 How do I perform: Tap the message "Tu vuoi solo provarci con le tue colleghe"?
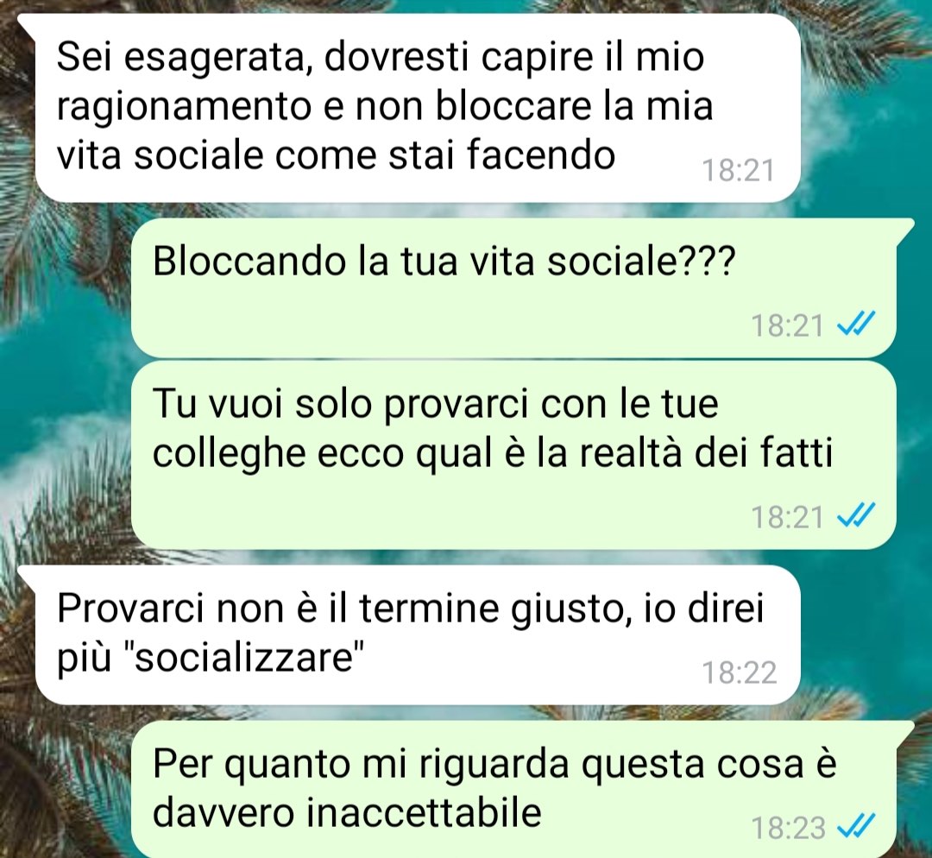click(513, 456)
